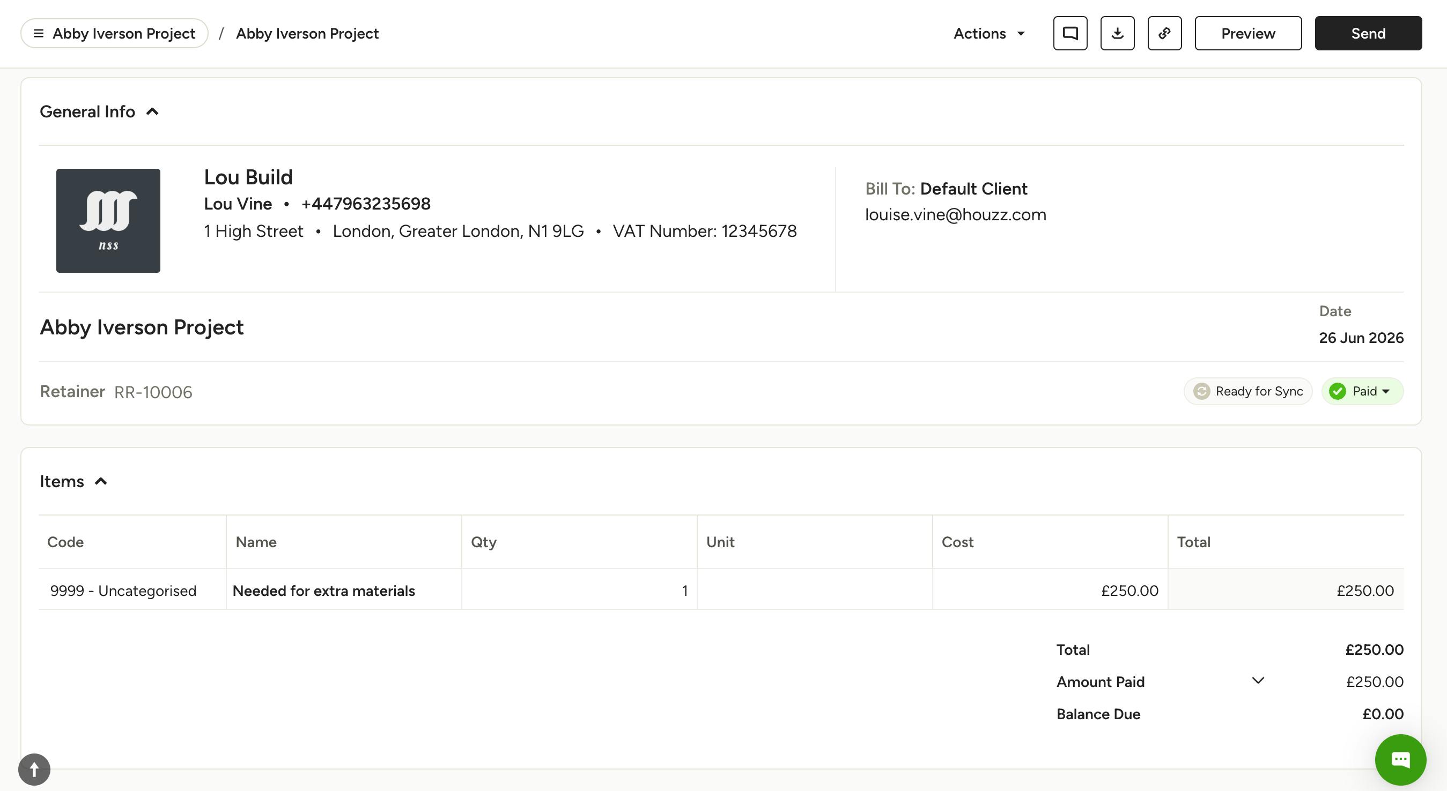Click the quantity cell showing 1
The height and width of the screenshot is (791, 1447).
coord(579,590)
